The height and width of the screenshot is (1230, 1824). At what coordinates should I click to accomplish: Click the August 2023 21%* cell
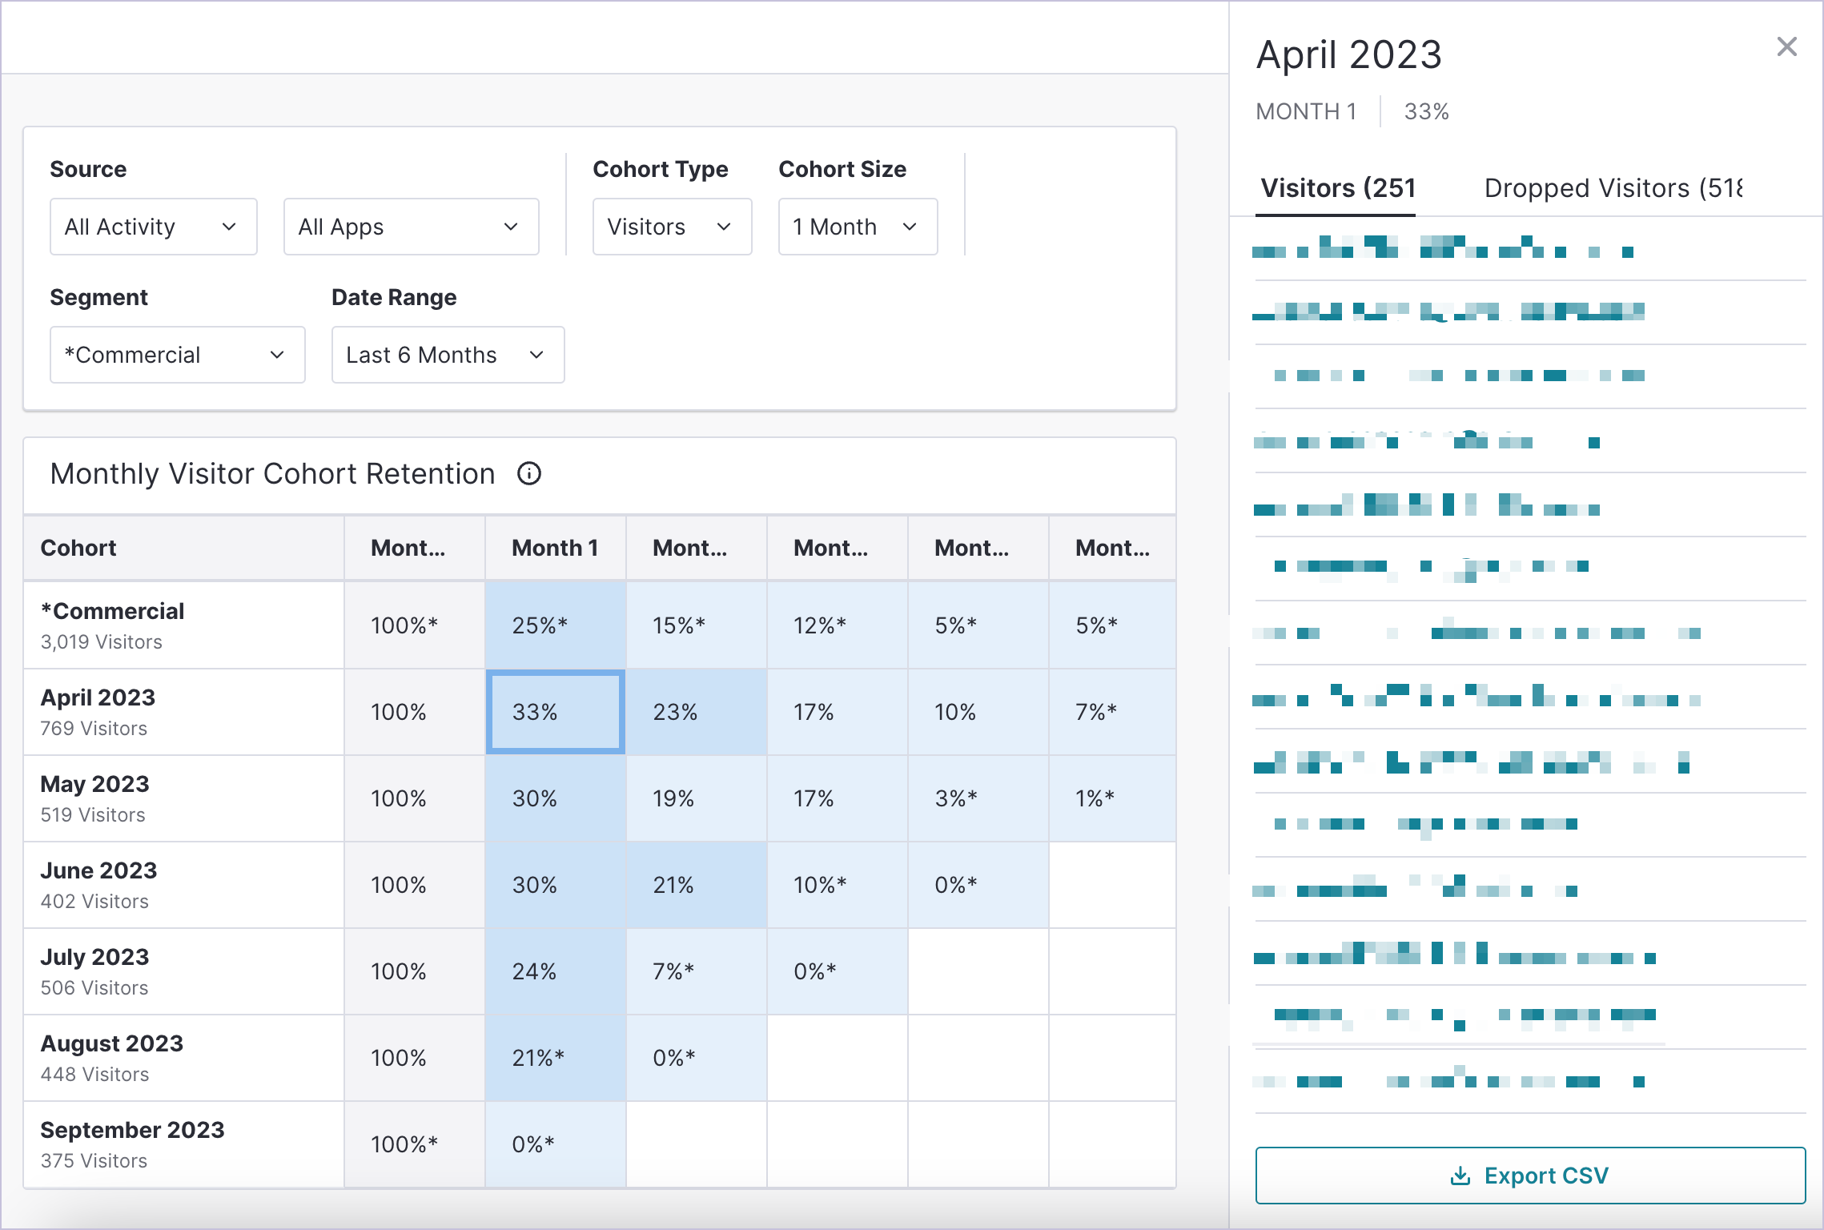click(x=555, y=1058)
